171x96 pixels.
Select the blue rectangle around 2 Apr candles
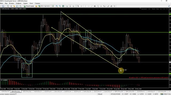[88, 39]
